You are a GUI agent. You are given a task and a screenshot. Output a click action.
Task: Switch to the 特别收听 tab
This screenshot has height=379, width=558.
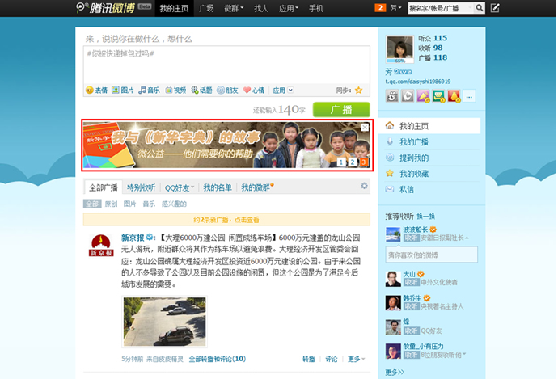(141, 187)
